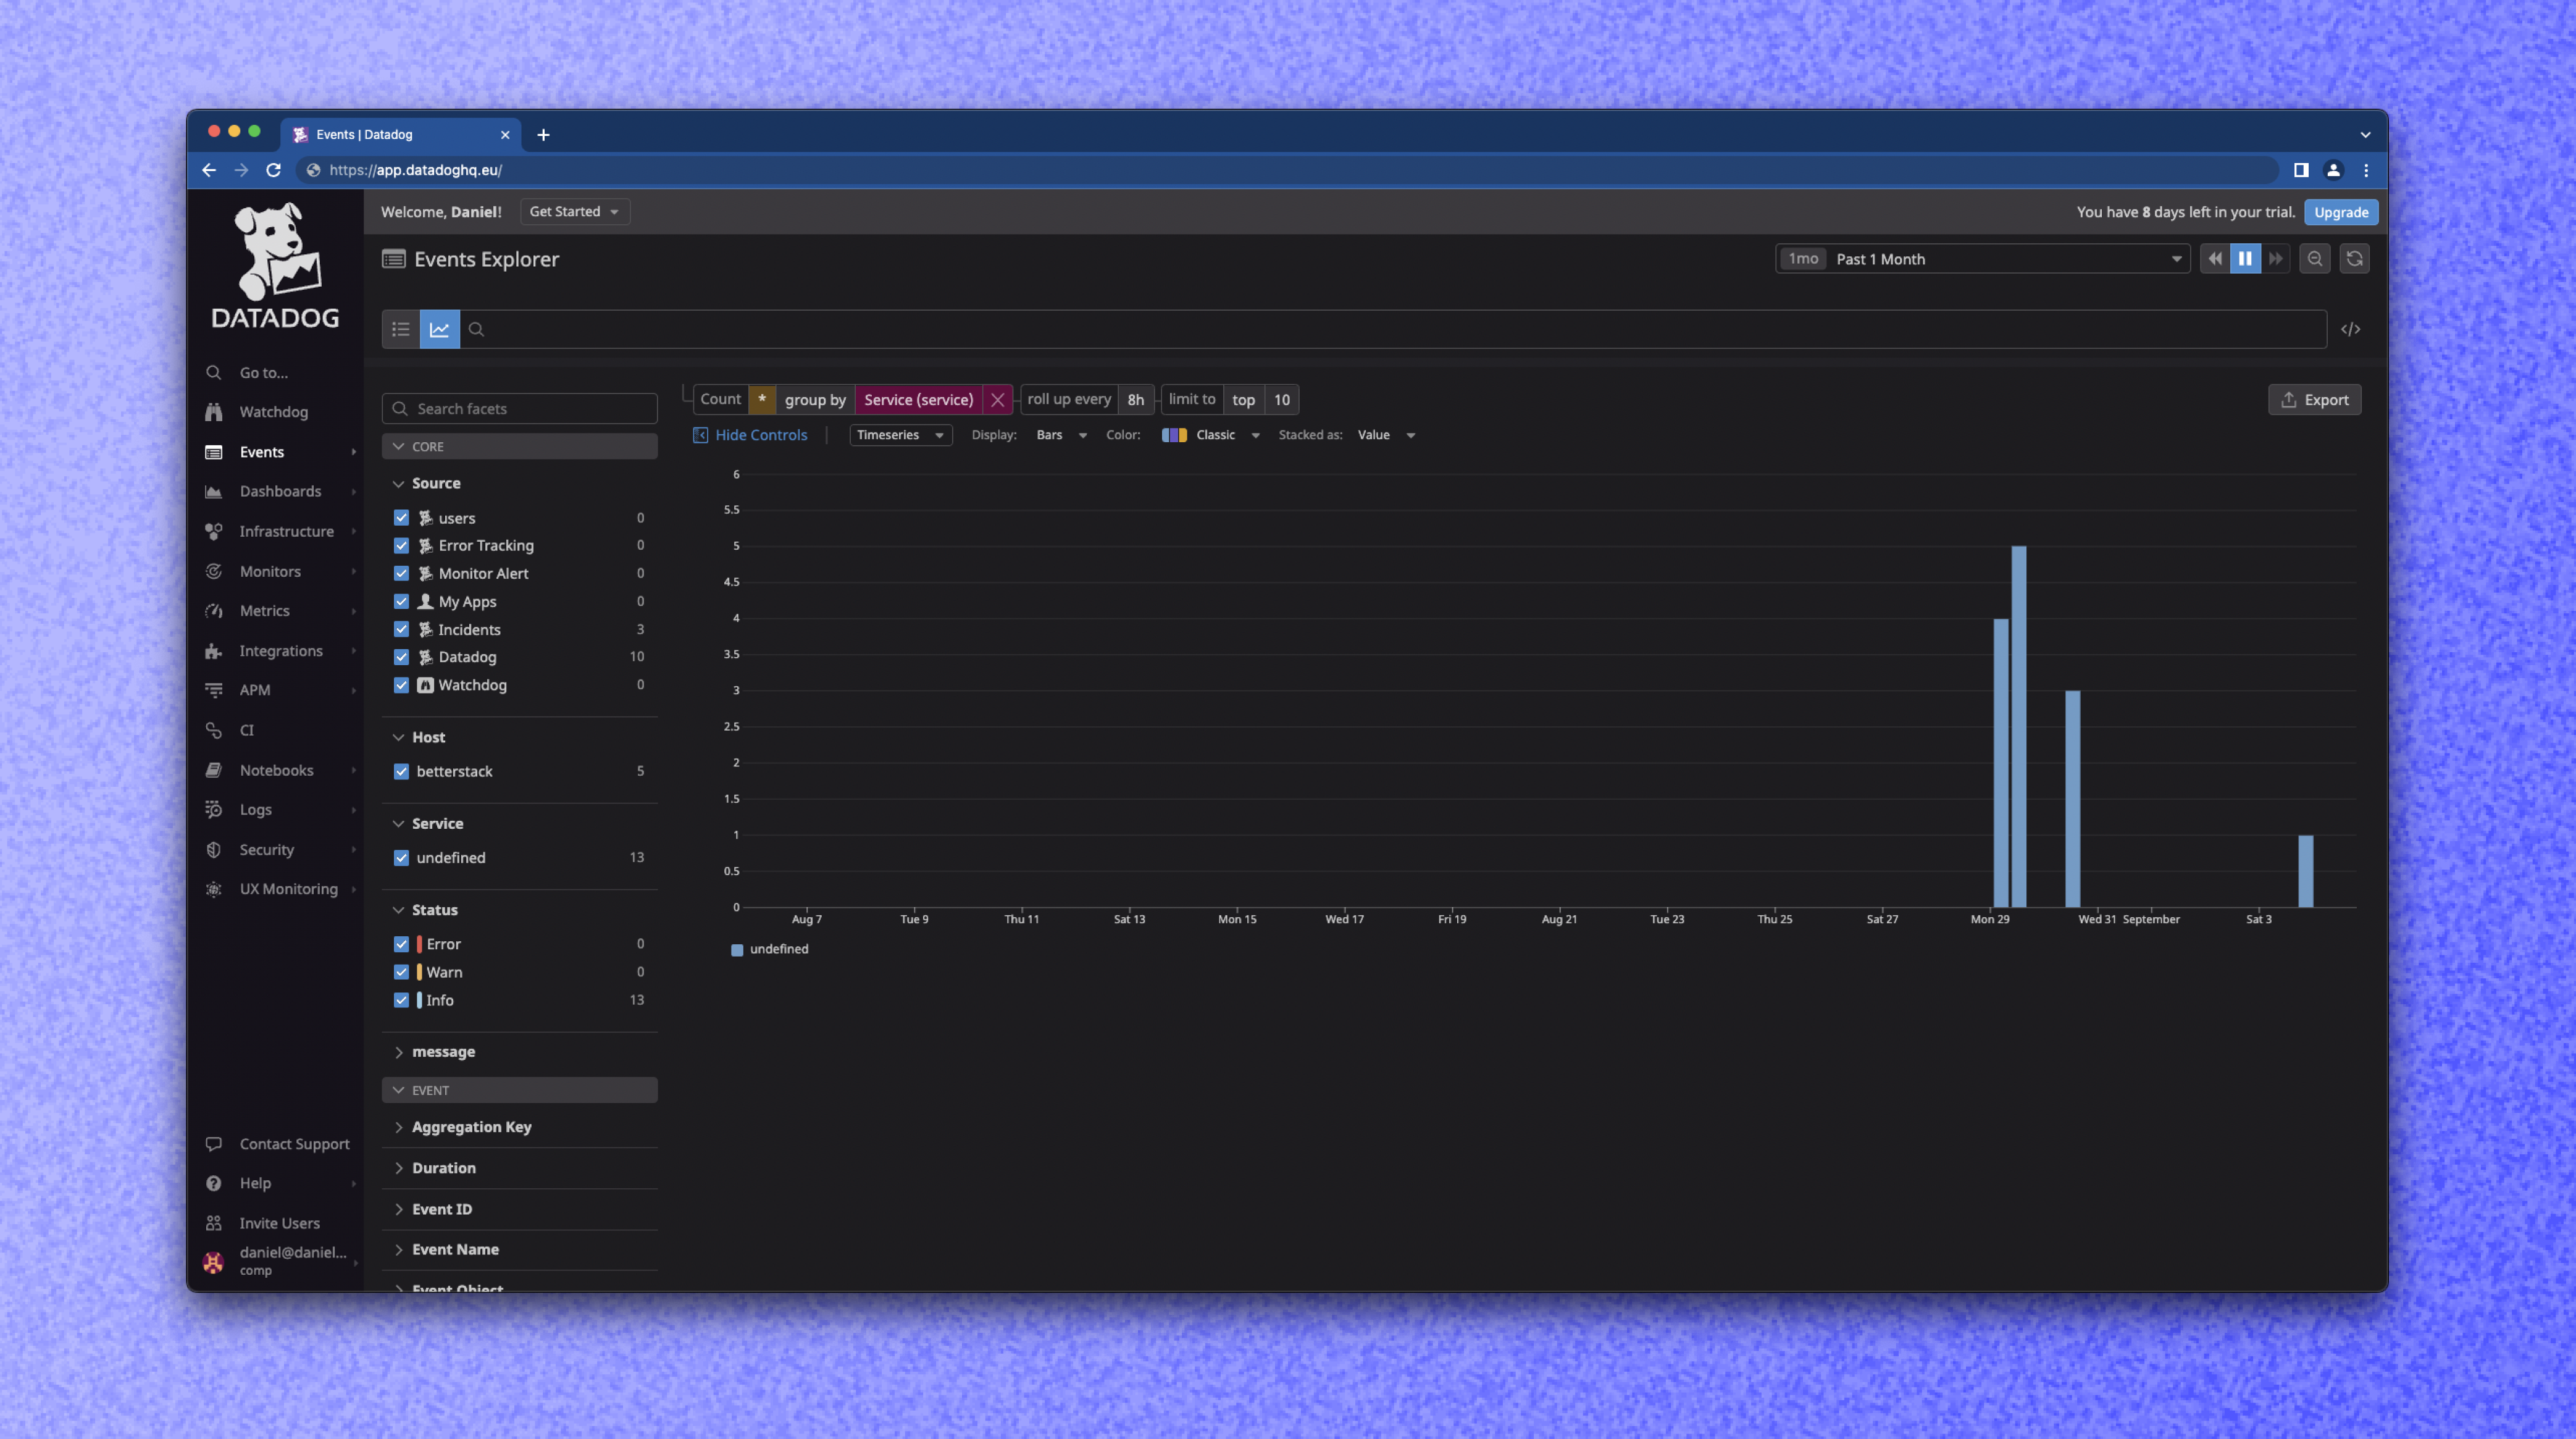Uncheck the Error status checkbox

(401, 944)
